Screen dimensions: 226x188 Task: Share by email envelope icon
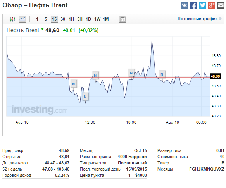pyautogui.click(x=221, y=5)
